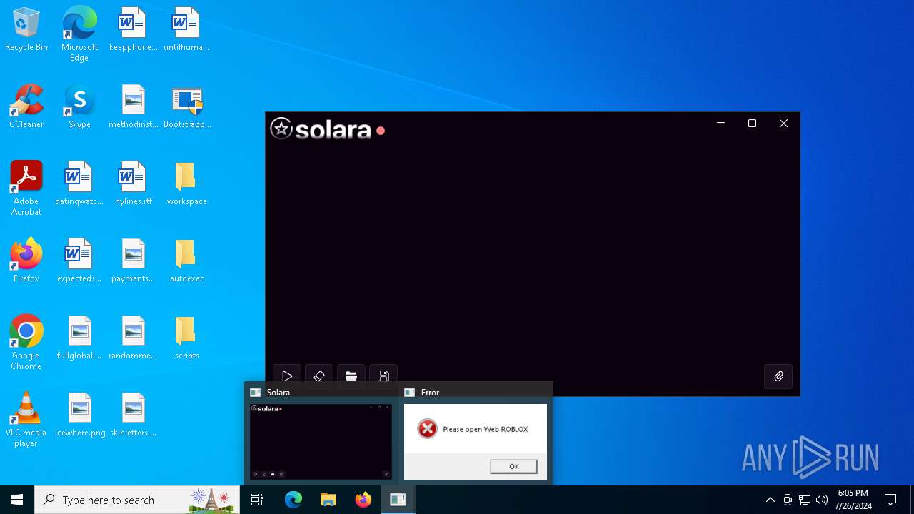Show hidden system tray icons
Screen dimensions: 914x514
coord(770,500)
